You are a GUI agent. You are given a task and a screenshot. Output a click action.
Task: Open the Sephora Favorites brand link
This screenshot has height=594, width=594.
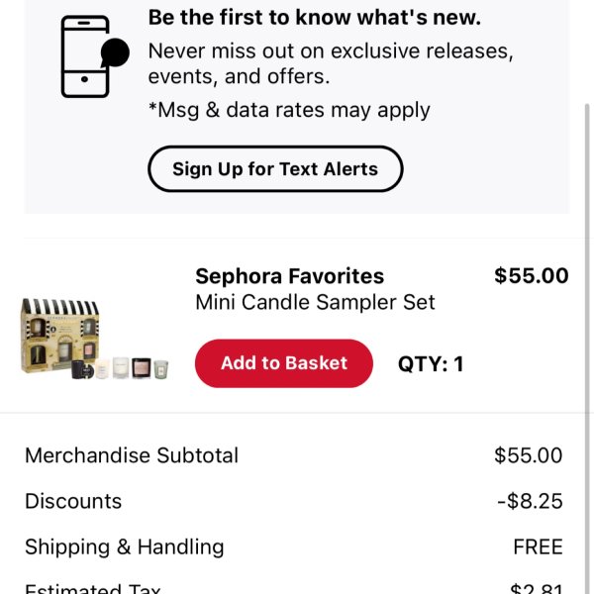(x=290, y=276)
